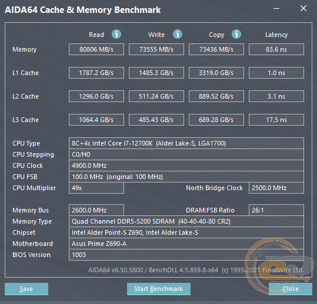
Task: Select the Memory Write result field
Action: coord(156,49)
